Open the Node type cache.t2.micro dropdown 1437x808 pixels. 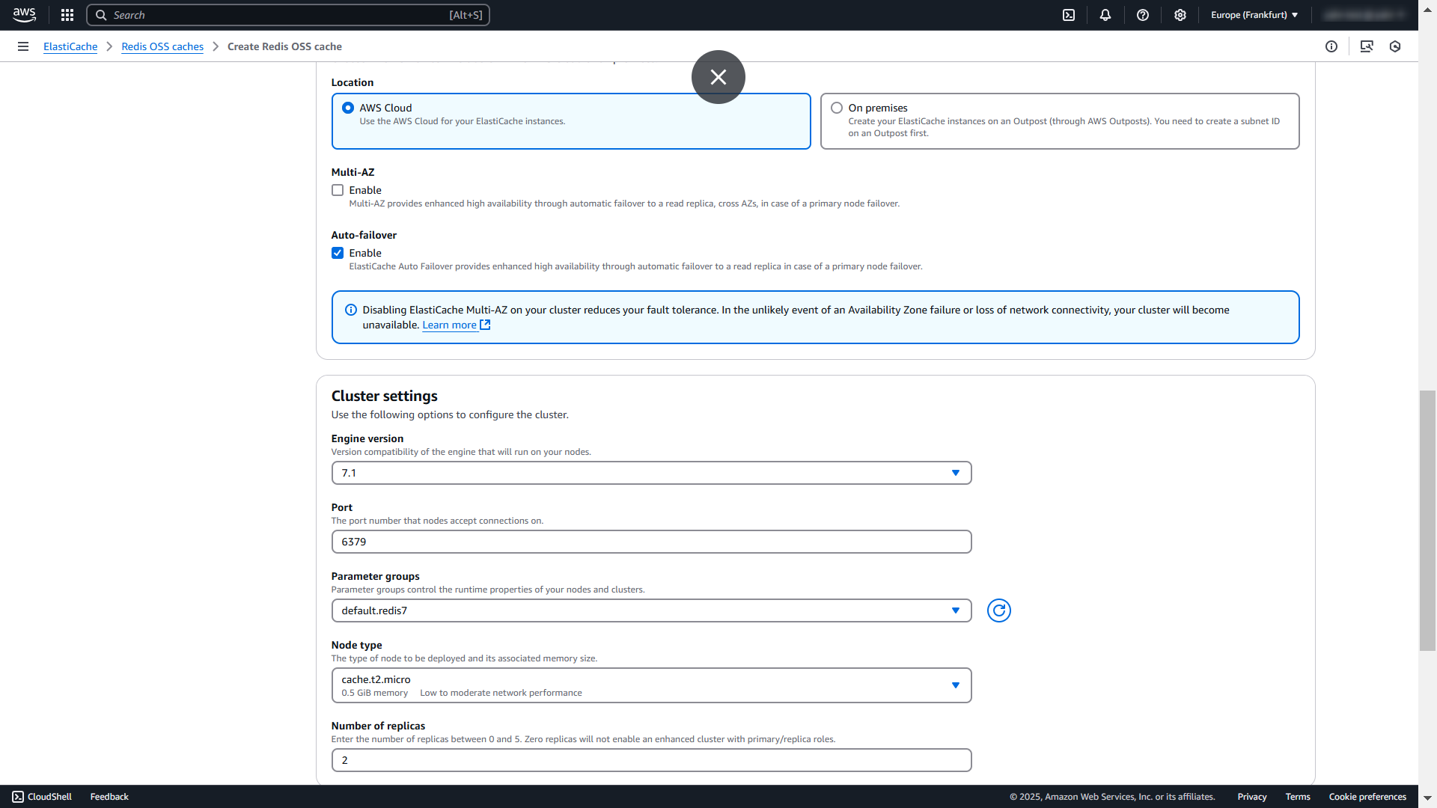point(651,685)
